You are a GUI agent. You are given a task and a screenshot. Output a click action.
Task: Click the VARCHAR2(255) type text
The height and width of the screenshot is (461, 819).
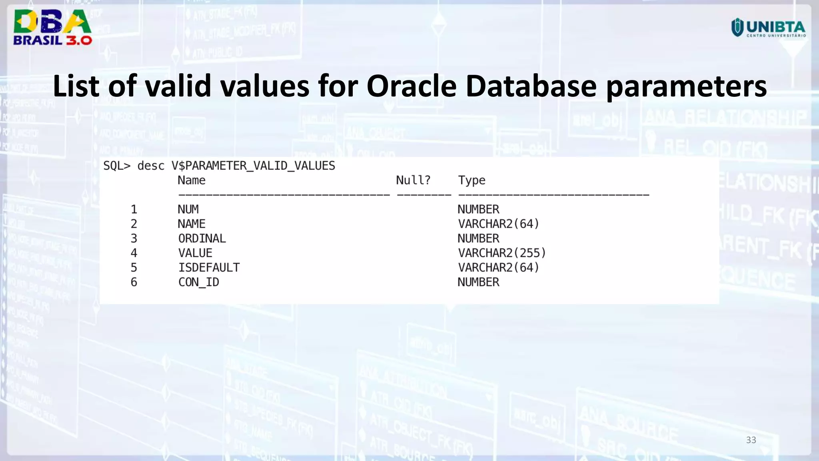[x=502, y=253]
